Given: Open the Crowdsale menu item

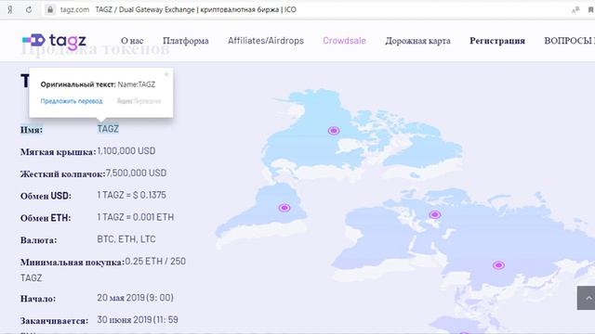Looking at the screenshot, I should [x=344, y=41].
